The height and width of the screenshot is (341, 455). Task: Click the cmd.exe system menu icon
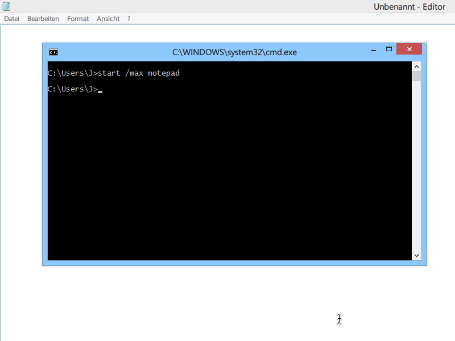(53, 52)
